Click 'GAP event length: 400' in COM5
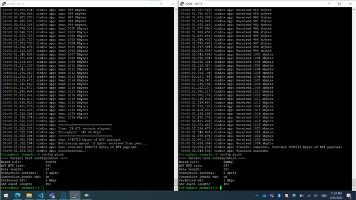Viewport: 356px width, 200px height. (x=26, y=184)
